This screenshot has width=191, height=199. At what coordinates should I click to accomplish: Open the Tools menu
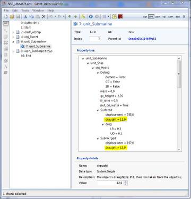point(25,11)
